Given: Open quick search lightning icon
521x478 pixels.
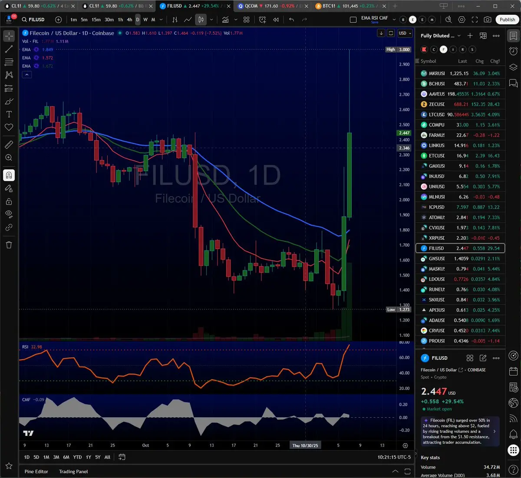Looking at the screenshot, I should tap(448, 20).
